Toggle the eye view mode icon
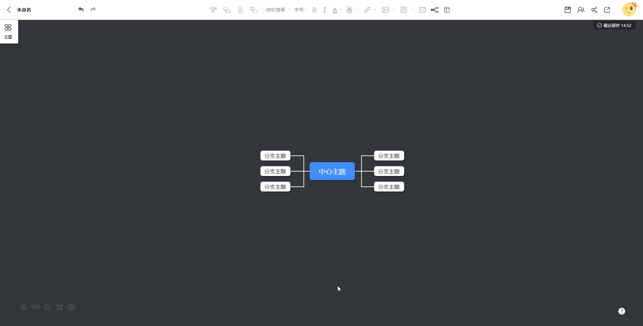This screenshot has width=643, height=326. pos(71,307)
